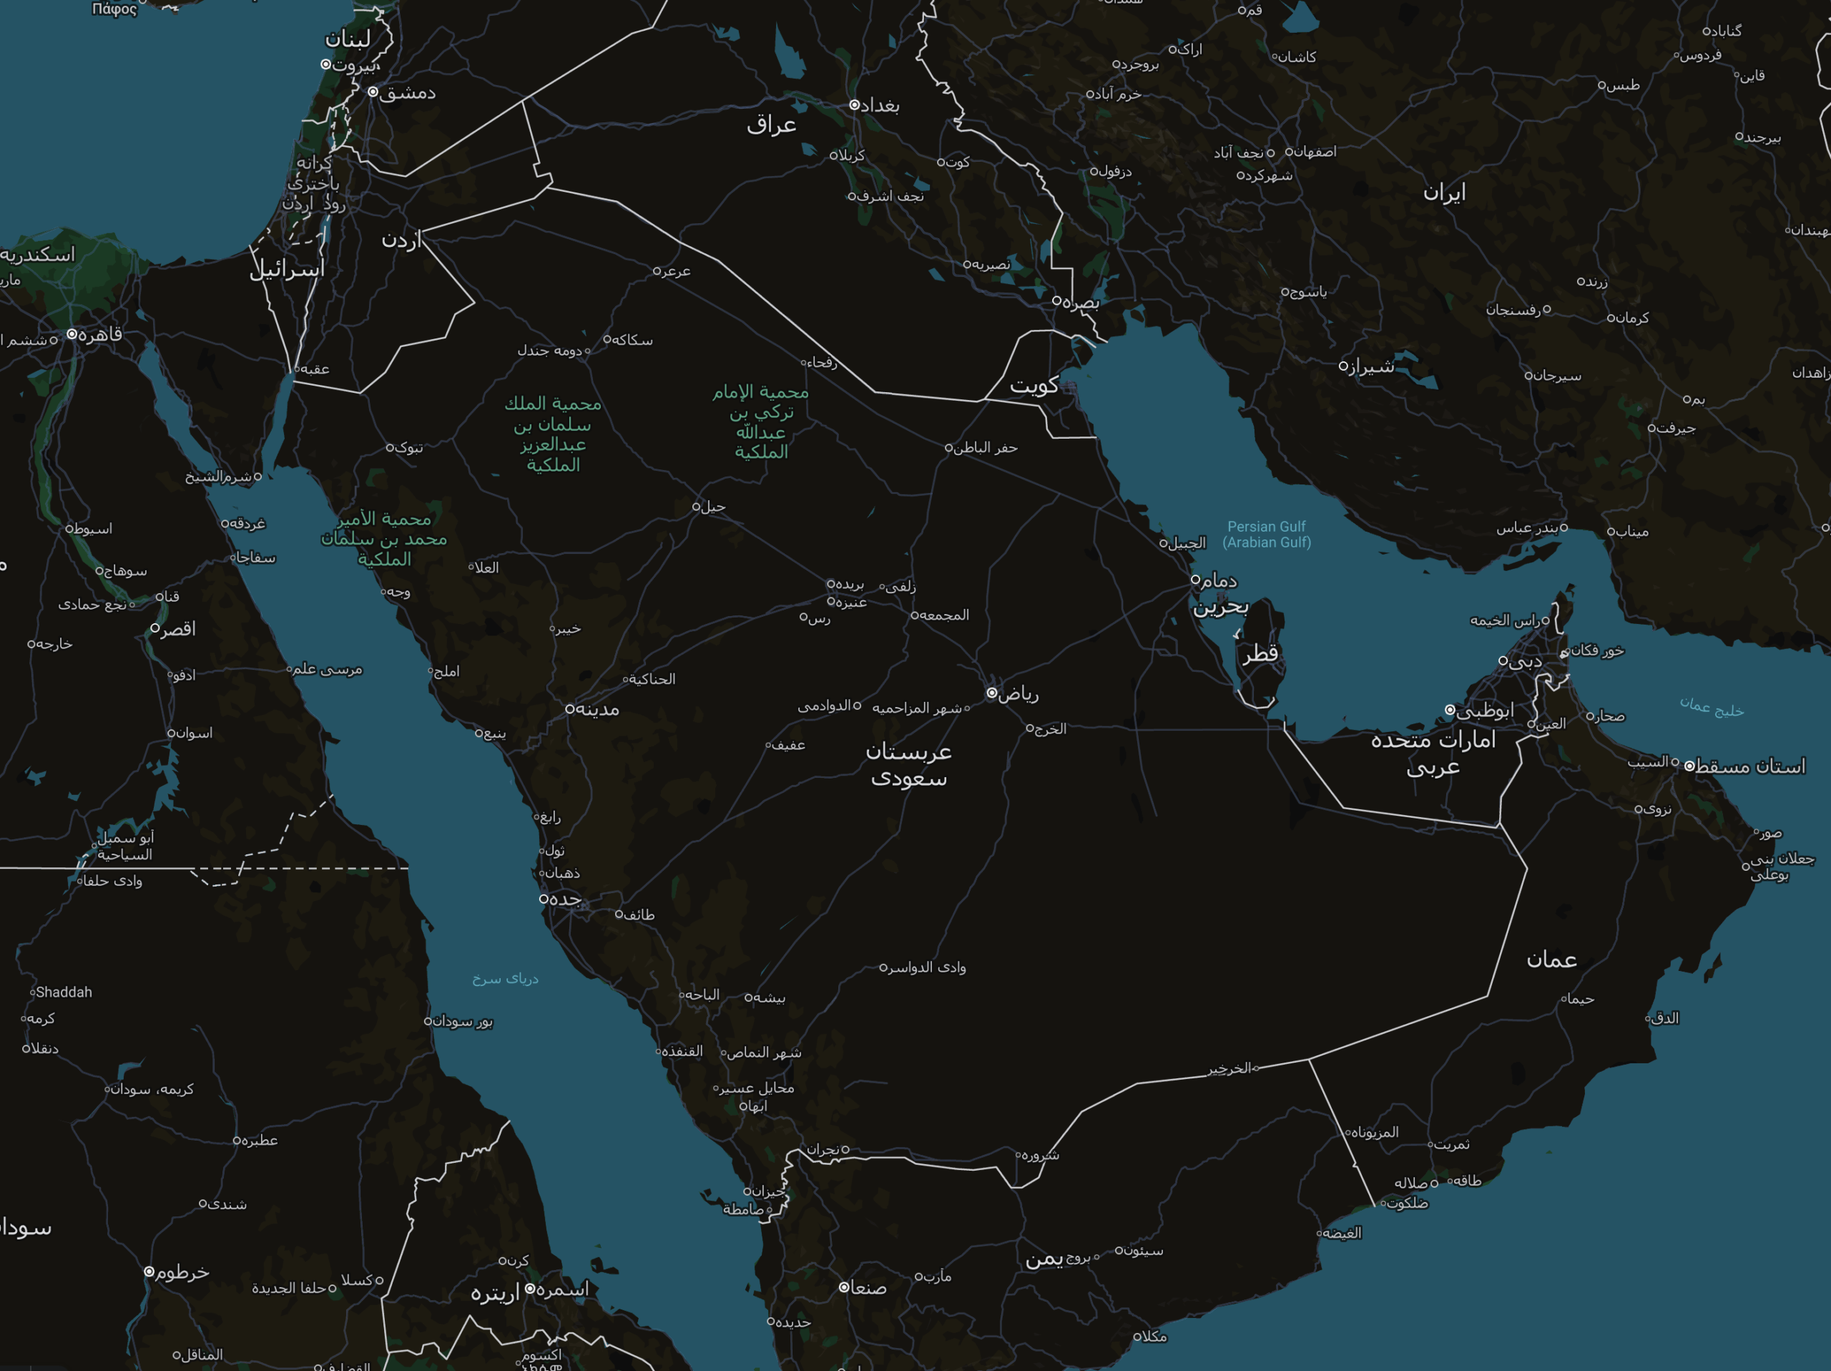The width and height of the screenshot is (1831, 1371).
Task: Select the Shiraz city marker
Action: (x=1342, y=366)
